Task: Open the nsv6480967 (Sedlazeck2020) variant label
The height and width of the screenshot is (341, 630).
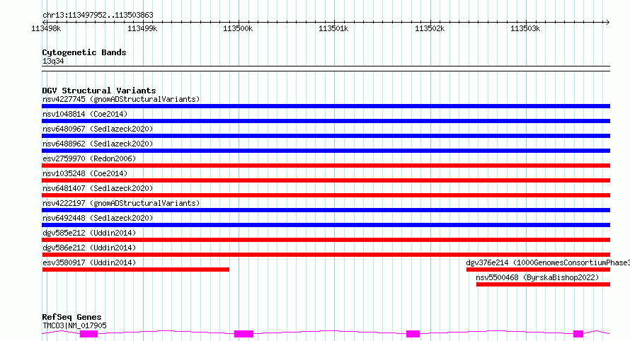Action: (98, 129)
